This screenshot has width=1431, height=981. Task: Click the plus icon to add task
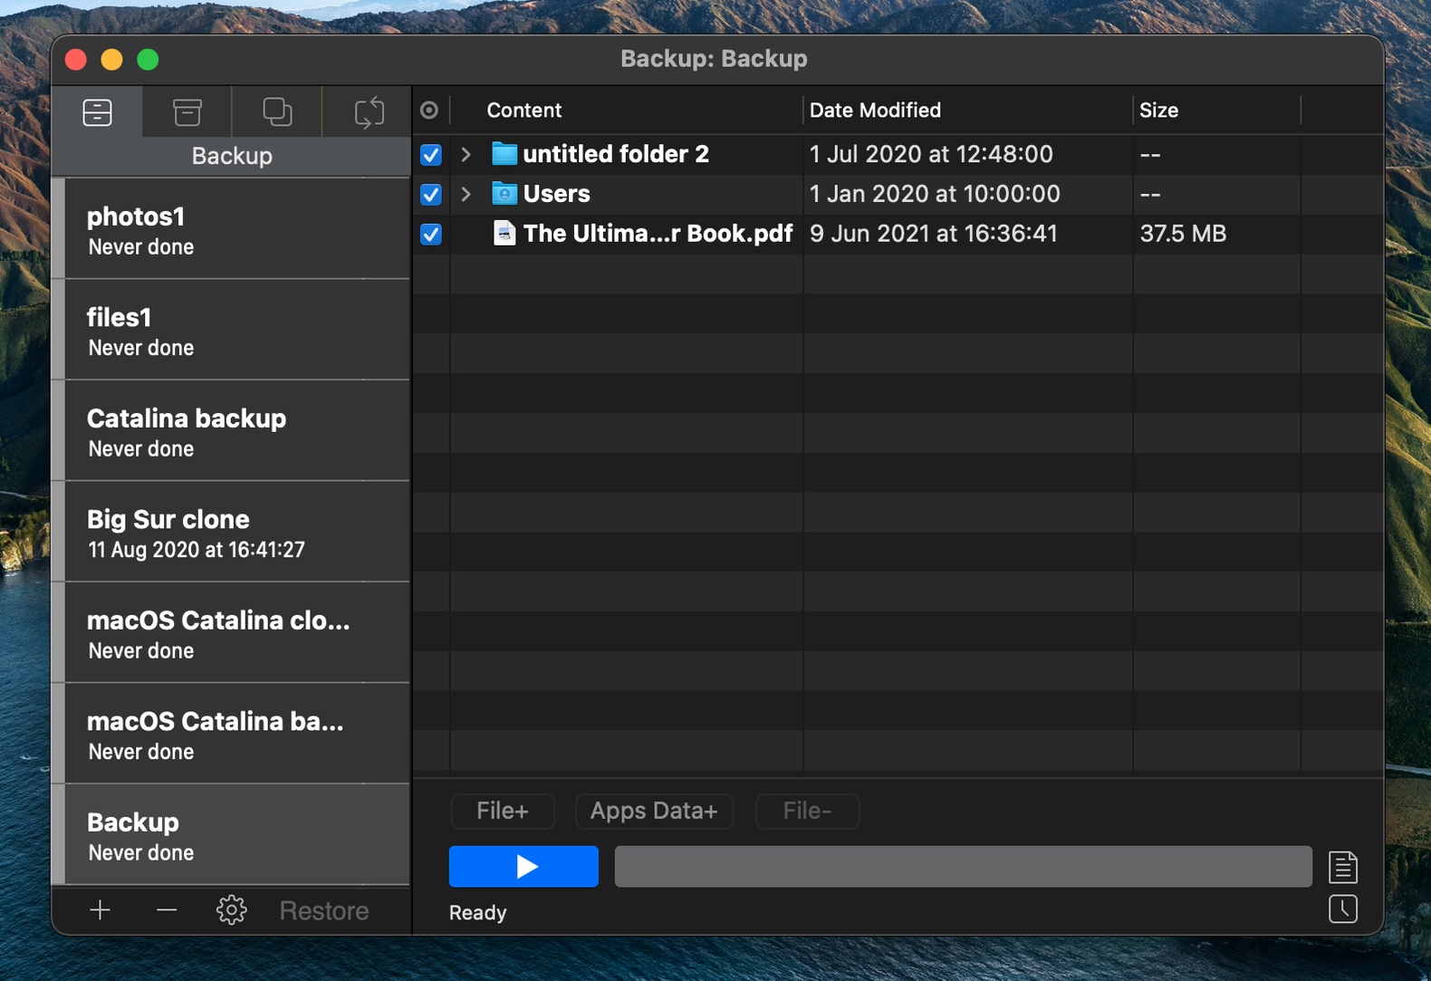[x=101, y=910]
